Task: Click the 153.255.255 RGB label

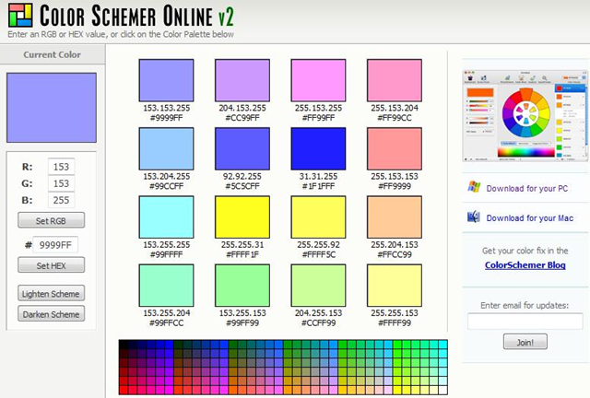Action: click(x=166, y=245)
